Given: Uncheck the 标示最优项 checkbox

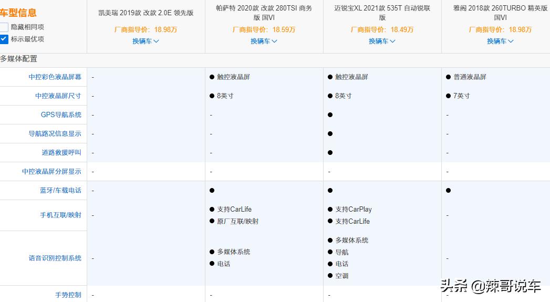Looking at the screenshot, I should pos(4,39).
